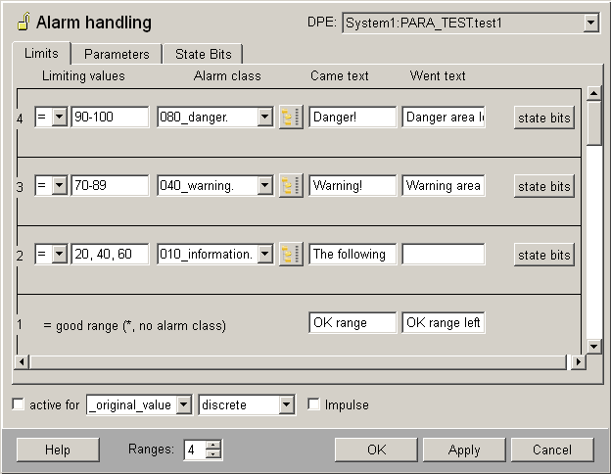Open alarm class selector icon for 040_warning row
This screenshot has height=474, width=611.
point(291,185)
